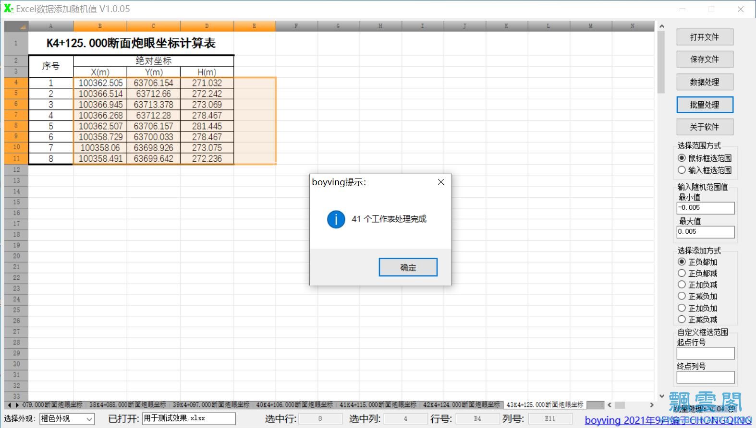
Task: Click the sheet tabs scroll-left arrow
Action: click(x=9, y=405)
